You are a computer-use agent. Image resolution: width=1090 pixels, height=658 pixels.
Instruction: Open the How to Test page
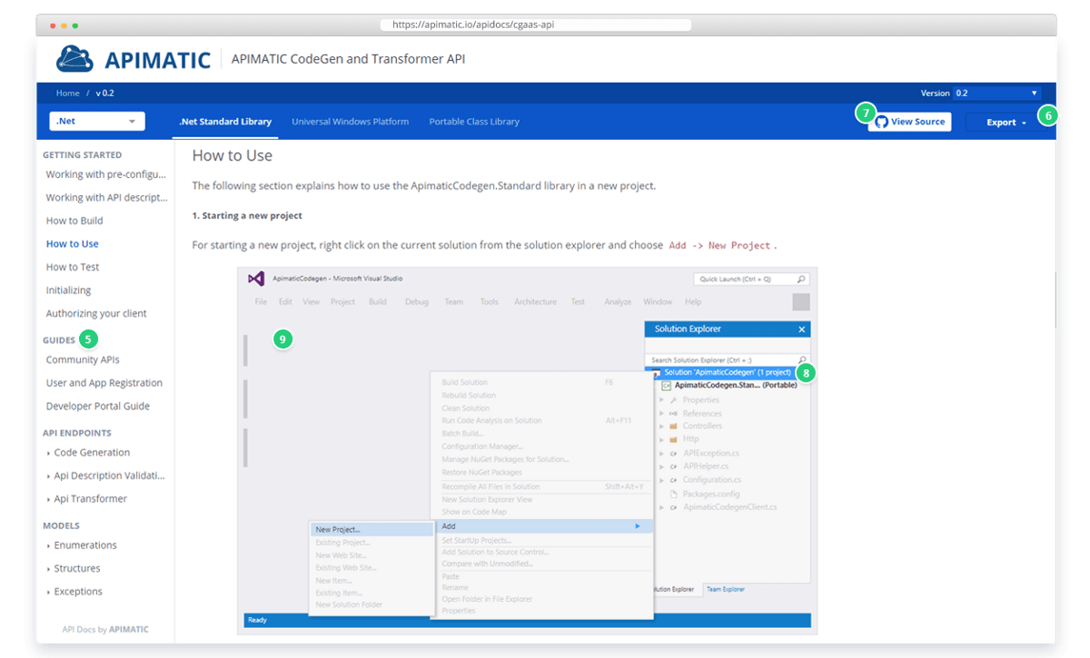tap(73, 267)
